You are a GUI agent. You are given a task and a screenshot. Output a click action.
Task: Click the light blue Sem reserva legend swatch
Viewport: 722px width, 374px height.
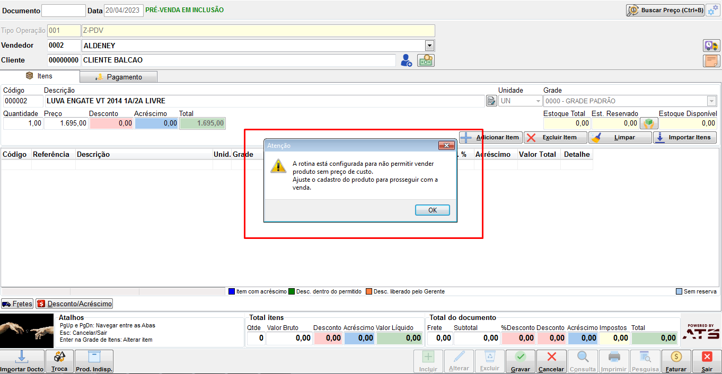[x=679, y=291]
